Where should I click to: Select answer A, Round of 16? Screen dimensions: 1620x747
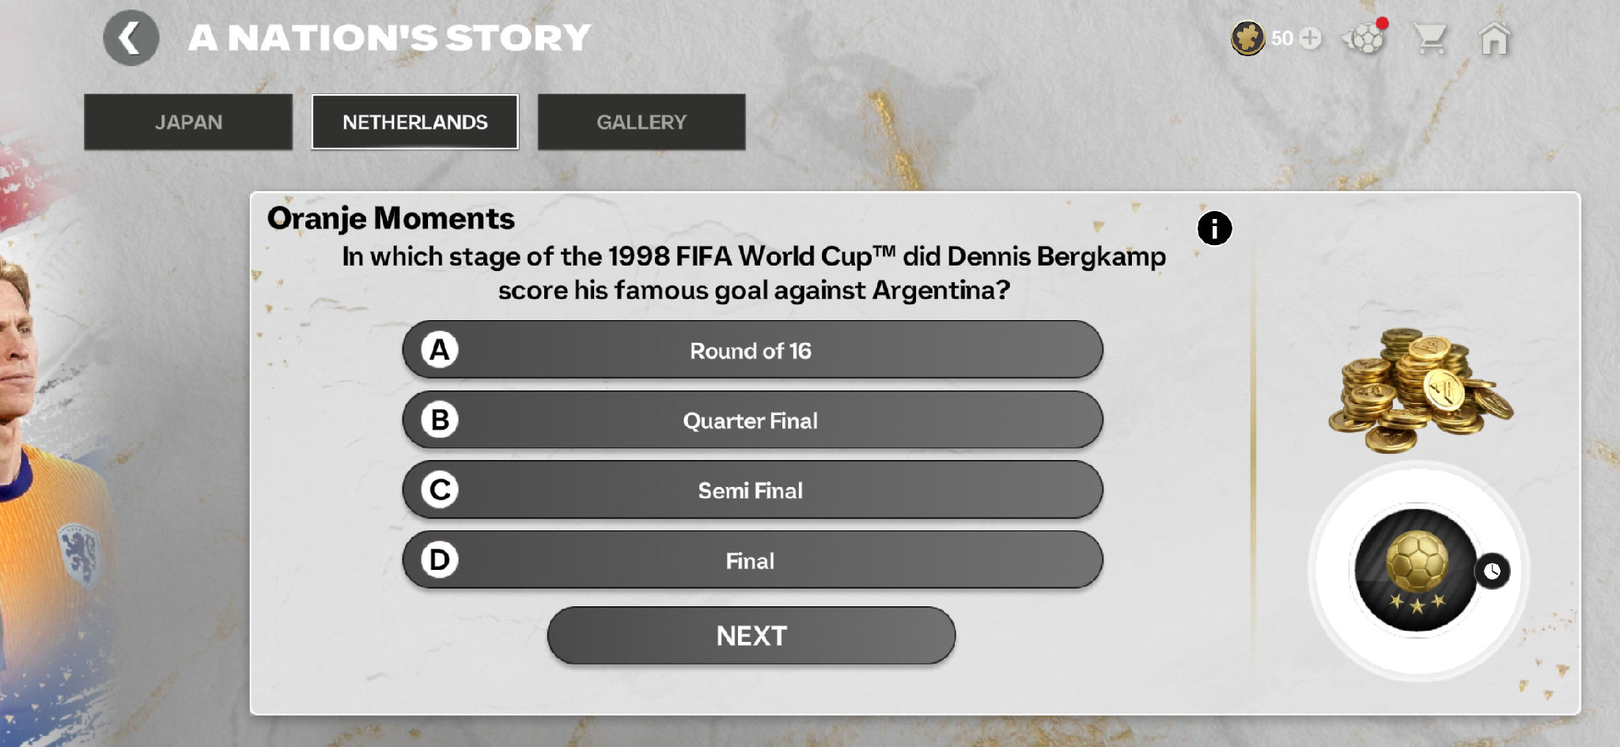pos(751,350)
